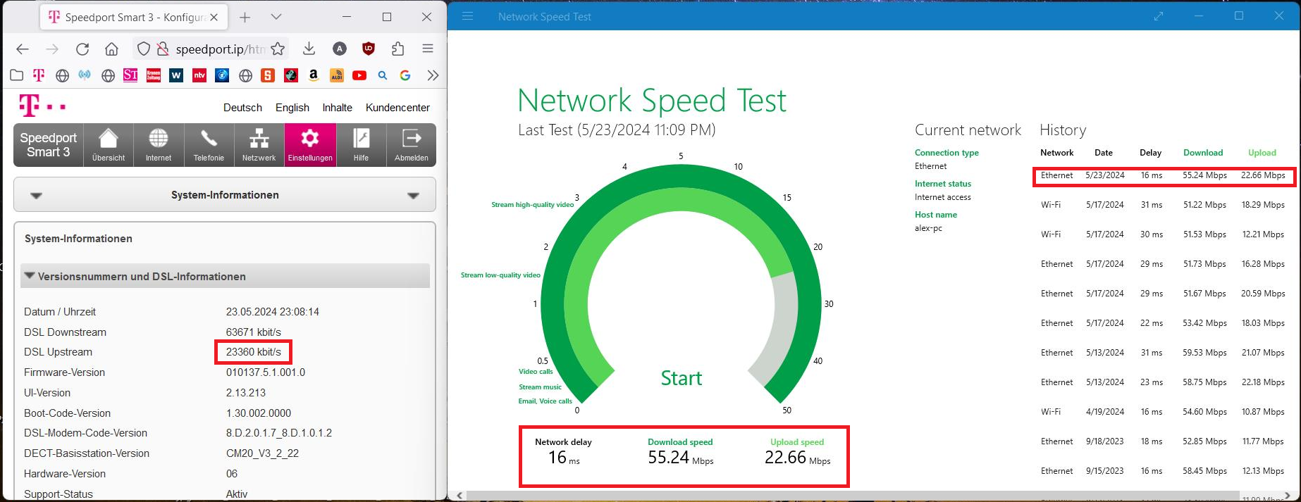Screen dimensions: 1301x502
Task: Open the Inhalte link
Action: point(338,108)
